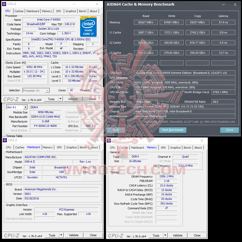
Task: Open Tools dropdown arrow in top CPU-Z window
Action: [60, 99]
